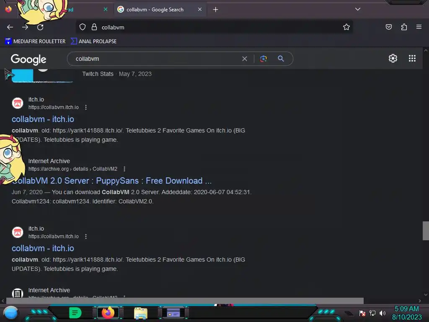Click the volume speaker tray icon

pyautogui.click(x=382, y=313)
